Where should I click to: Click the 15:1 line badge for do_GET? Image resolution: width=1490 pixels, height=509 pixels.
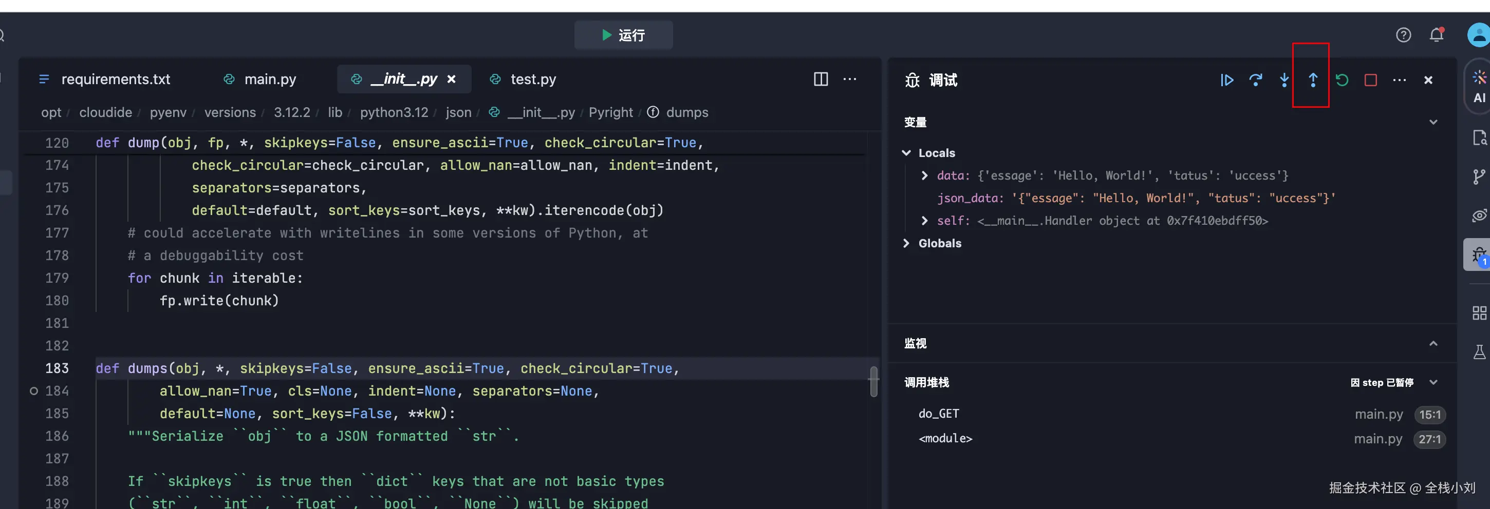click(1429, 414)
